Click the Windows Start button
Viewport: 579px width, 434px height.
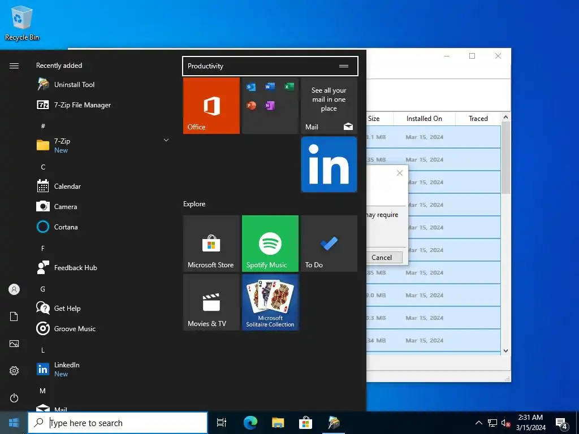(14, 423)
